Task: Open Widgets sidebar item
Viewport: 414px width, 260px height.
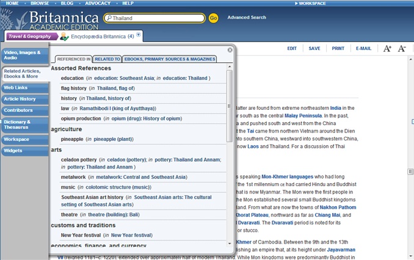Action: (x=25, y=151)
